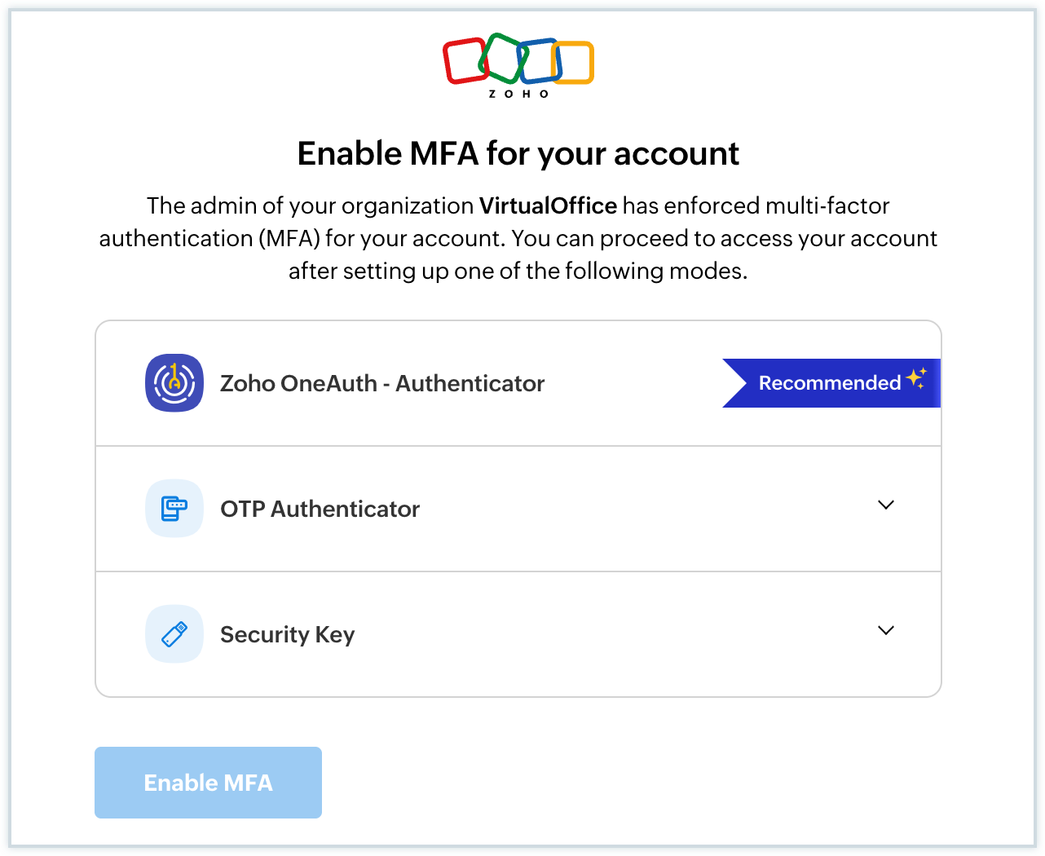Click the VirtualOffice organization name

click(x=549, y=205)
